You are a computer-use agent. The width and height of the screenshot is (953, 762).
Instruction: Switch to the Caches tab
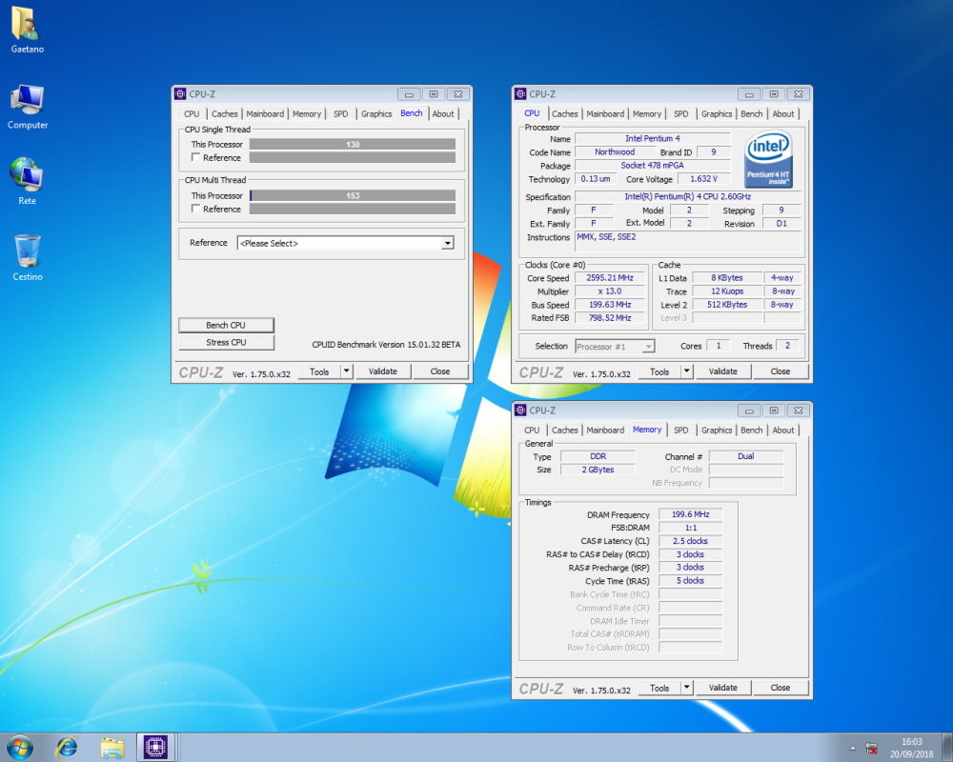[225, 113]
